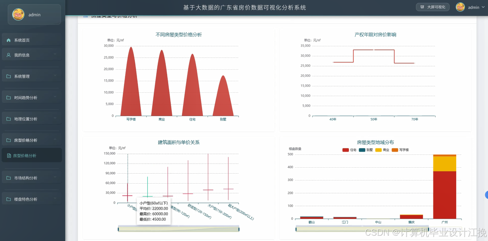The width and height of the screenshot is (488, 241).
Task: Click the 江门 axis label
Action: point(345,222)
